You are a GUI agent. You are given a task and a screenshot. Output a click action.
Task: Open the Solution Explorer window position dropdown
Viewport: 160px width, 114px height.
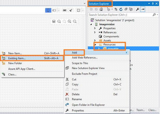[149, 4]
